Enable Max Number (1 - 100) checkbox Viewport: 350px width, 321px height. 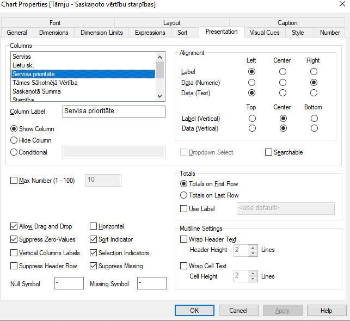pyautogui.click(x=14, y=181)
